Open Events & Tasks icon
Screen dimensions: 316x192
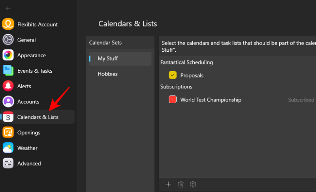8,71
